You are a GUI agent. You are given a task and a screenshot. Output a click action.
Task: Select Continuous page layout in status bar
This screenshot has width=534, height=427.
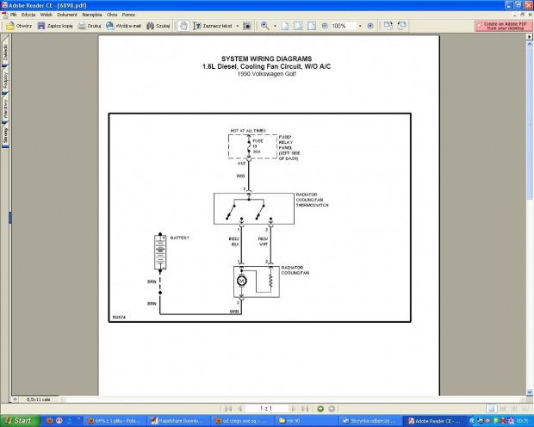click(503, 409)
